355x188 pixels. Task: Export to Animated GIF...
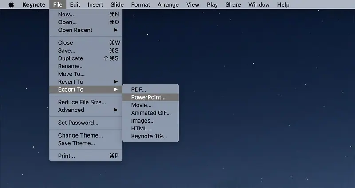(150, 113)
